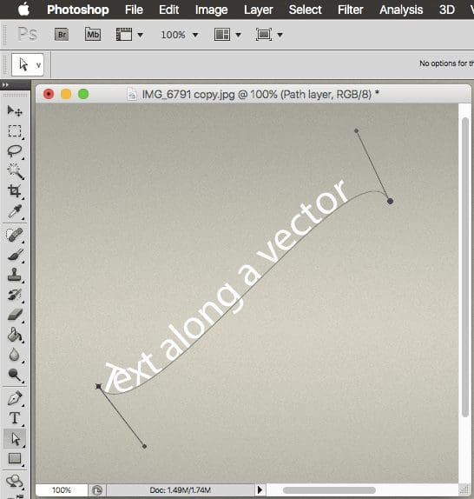The height and width of the screenshot is (499, 474).
Task: Launch Adobe Bridge with Br button
Action: coord(62,35)
